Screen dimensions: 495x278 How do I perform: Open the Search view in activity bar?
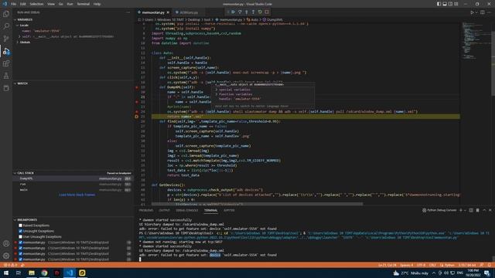pyautogui.click(x=6, y=26)
